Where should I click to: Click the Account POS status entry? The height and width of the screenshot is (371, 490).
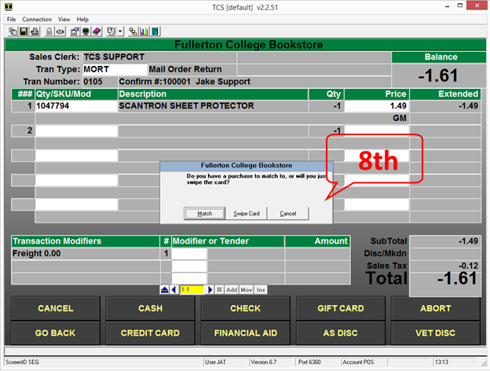pyautogui.click(x=358, y=362)
